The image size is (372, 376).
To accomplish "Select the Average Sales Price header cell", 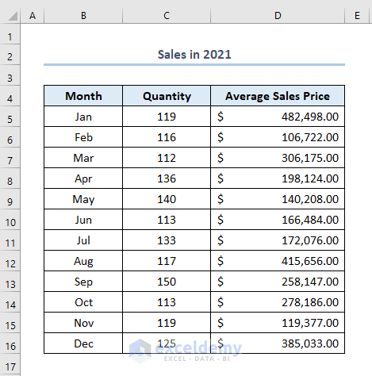I will (x=278, y=96).
